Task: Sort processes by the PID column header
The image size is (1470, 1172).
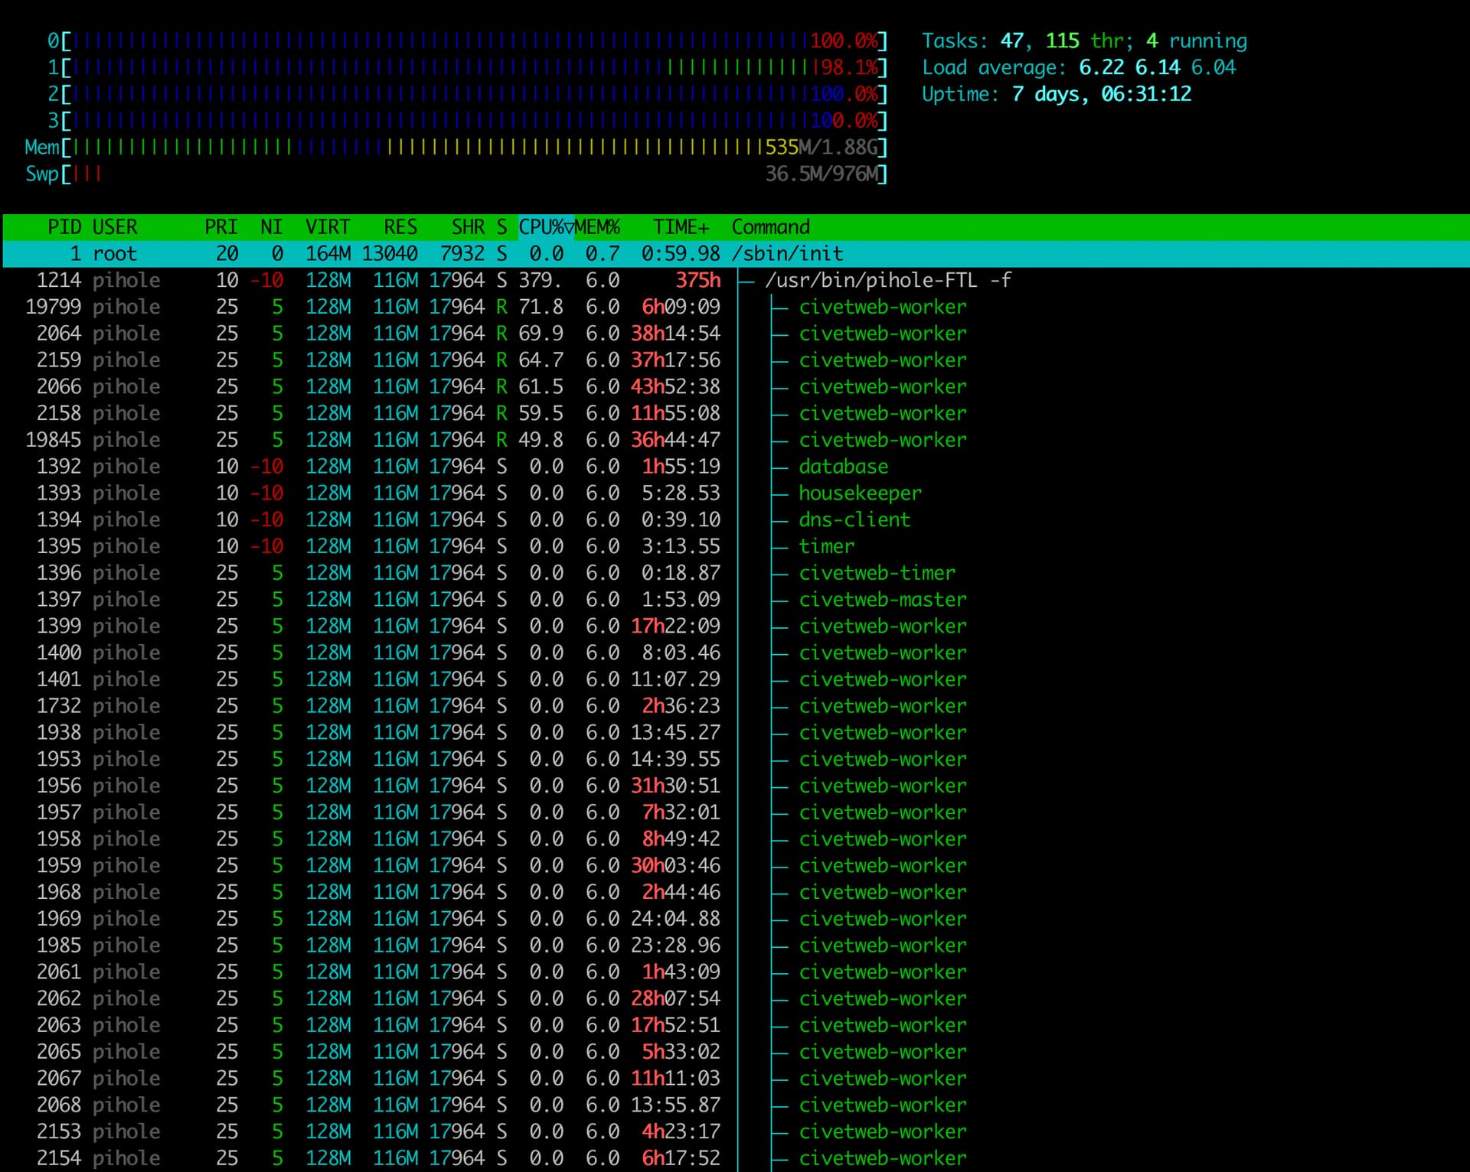Action: point(64,227)
